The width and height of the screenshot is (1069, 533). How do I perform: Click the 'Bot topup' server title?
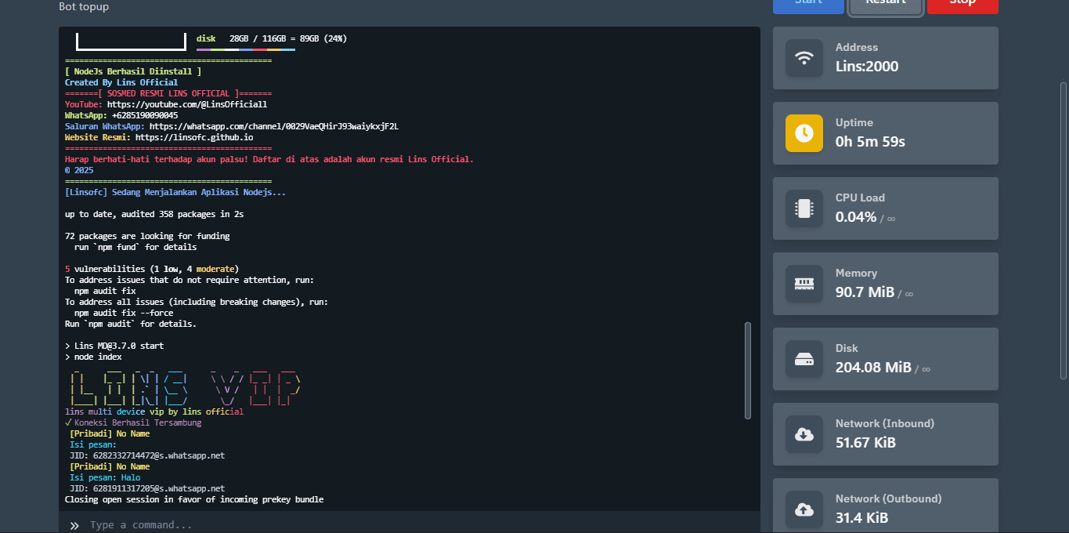84,7
